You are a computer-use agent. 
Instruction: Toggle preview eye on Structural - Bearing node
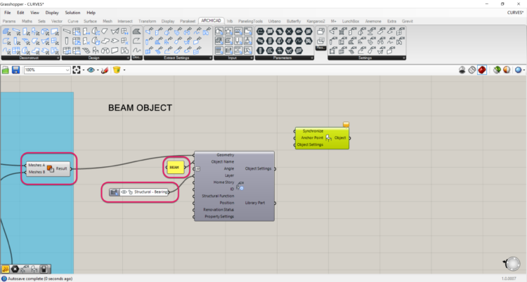124,192
